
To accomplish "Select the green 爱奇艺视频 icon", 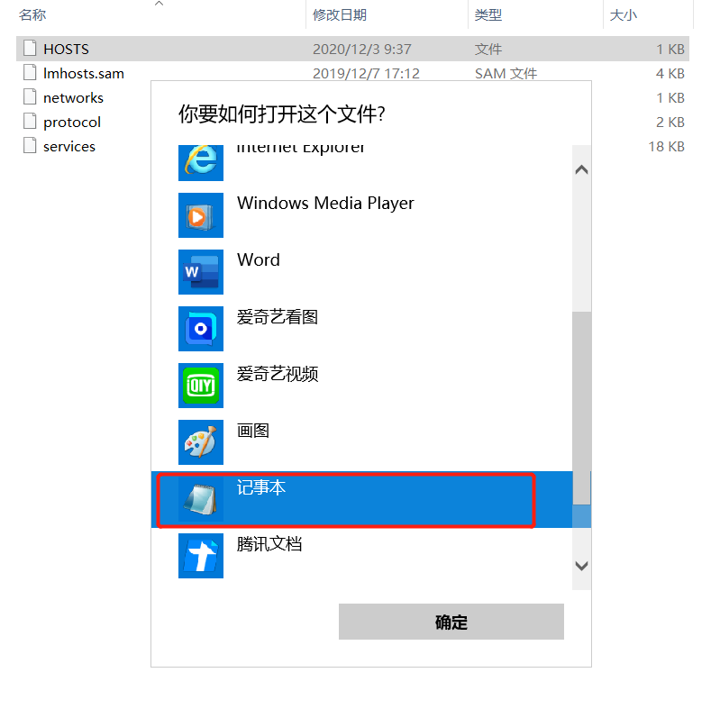I will coord(201,386).
